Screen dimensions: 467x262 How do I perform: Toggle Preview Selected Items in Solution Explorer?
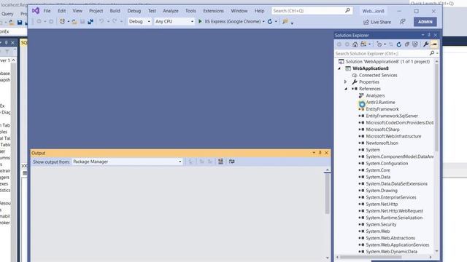[x=434, y=44]
